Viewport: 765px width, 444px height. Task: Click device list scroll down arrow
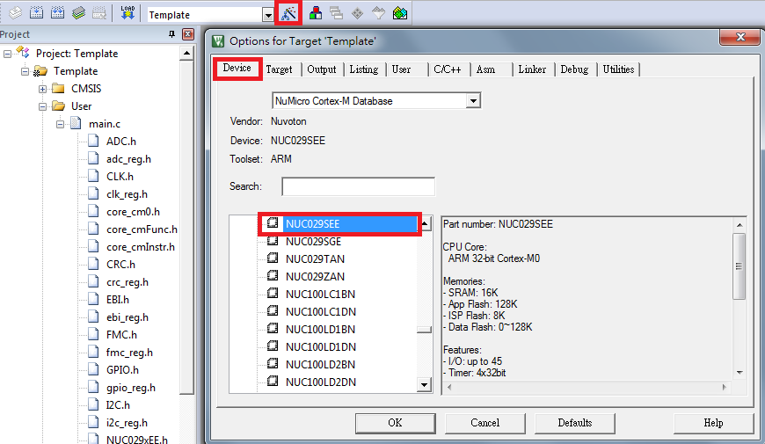click(x=425, y=385)
